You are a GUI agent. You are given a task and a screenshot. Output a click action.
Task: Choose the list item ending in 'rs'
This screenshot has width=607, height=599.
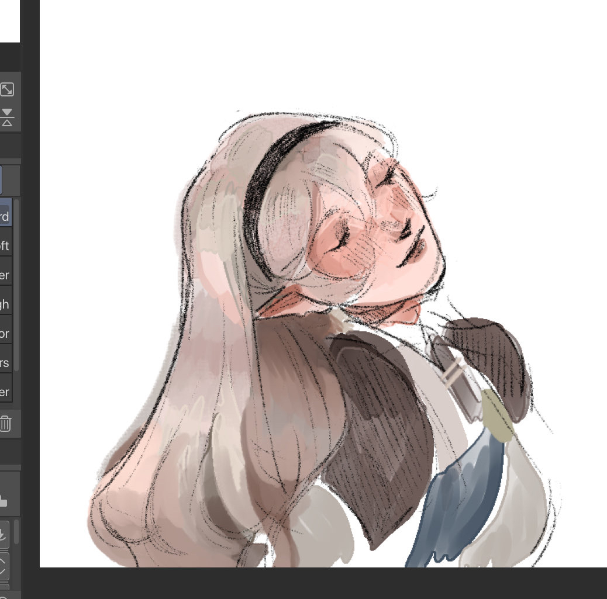[x=5, y=363]
